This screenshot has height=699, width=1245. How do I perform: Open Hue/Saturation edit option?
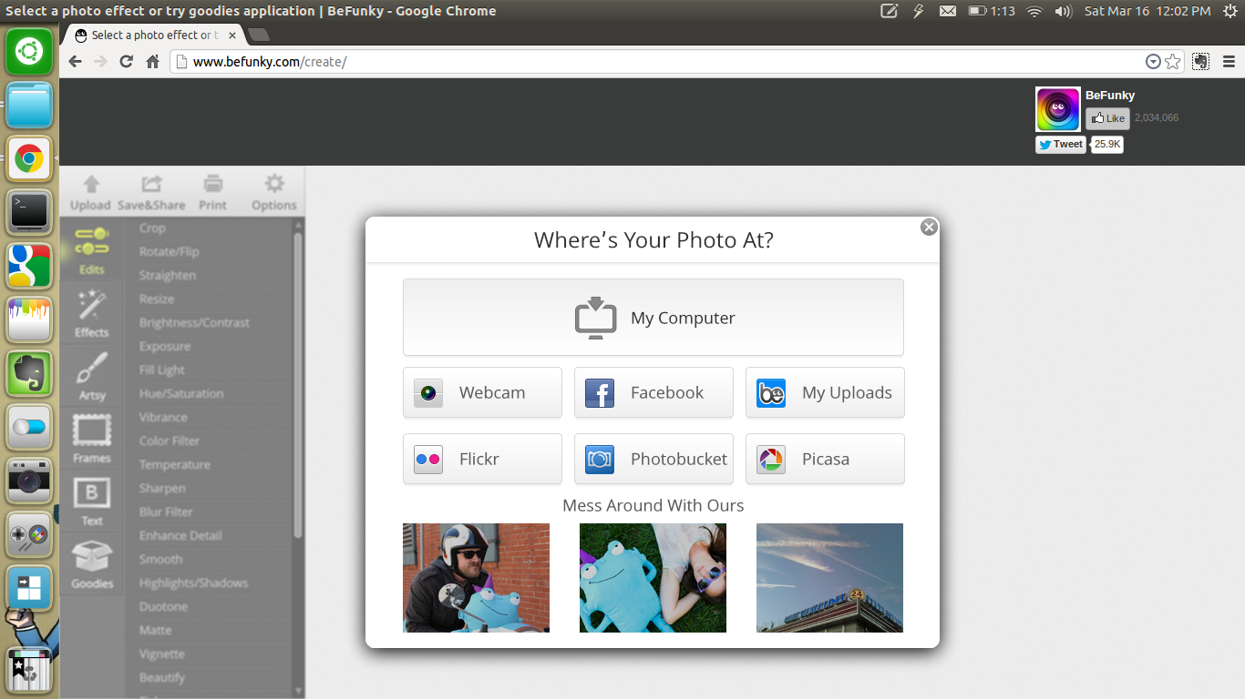(181, 393)
